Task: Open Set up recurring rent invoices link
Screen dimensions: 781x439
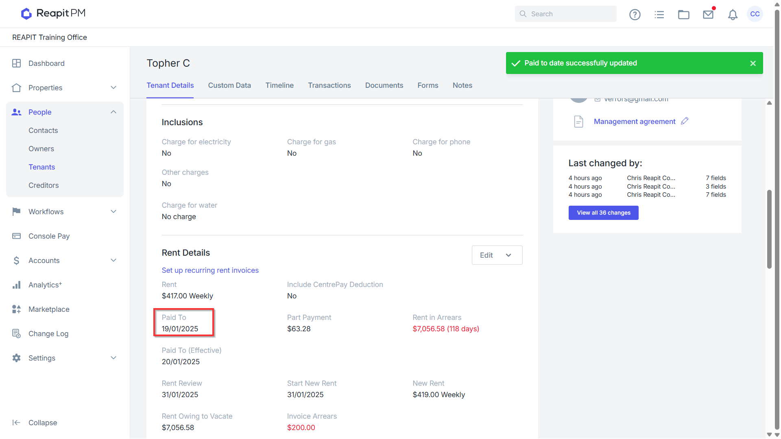Action: 210,270
